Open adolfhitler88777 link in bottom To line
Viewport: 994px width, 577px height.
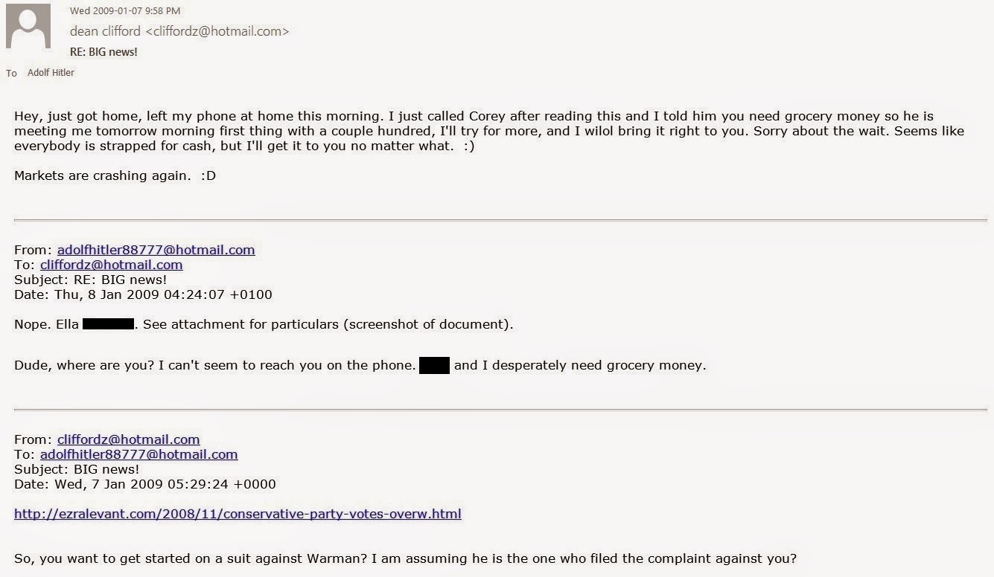(x=138, y=454)
